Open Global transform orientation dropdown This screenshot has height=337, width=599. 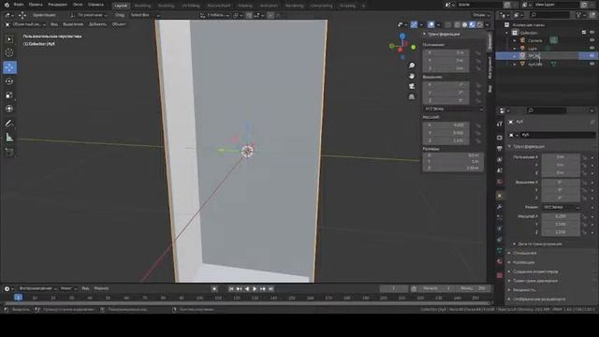[214, 15]
